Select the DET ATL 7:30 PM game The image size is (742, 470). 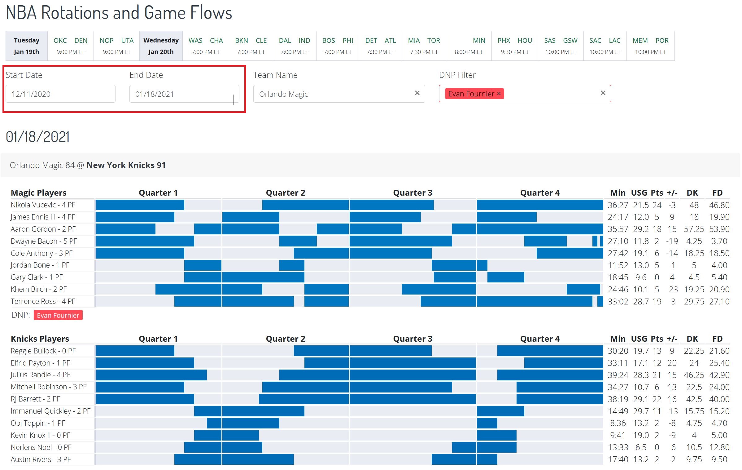(x=381, y=46)
